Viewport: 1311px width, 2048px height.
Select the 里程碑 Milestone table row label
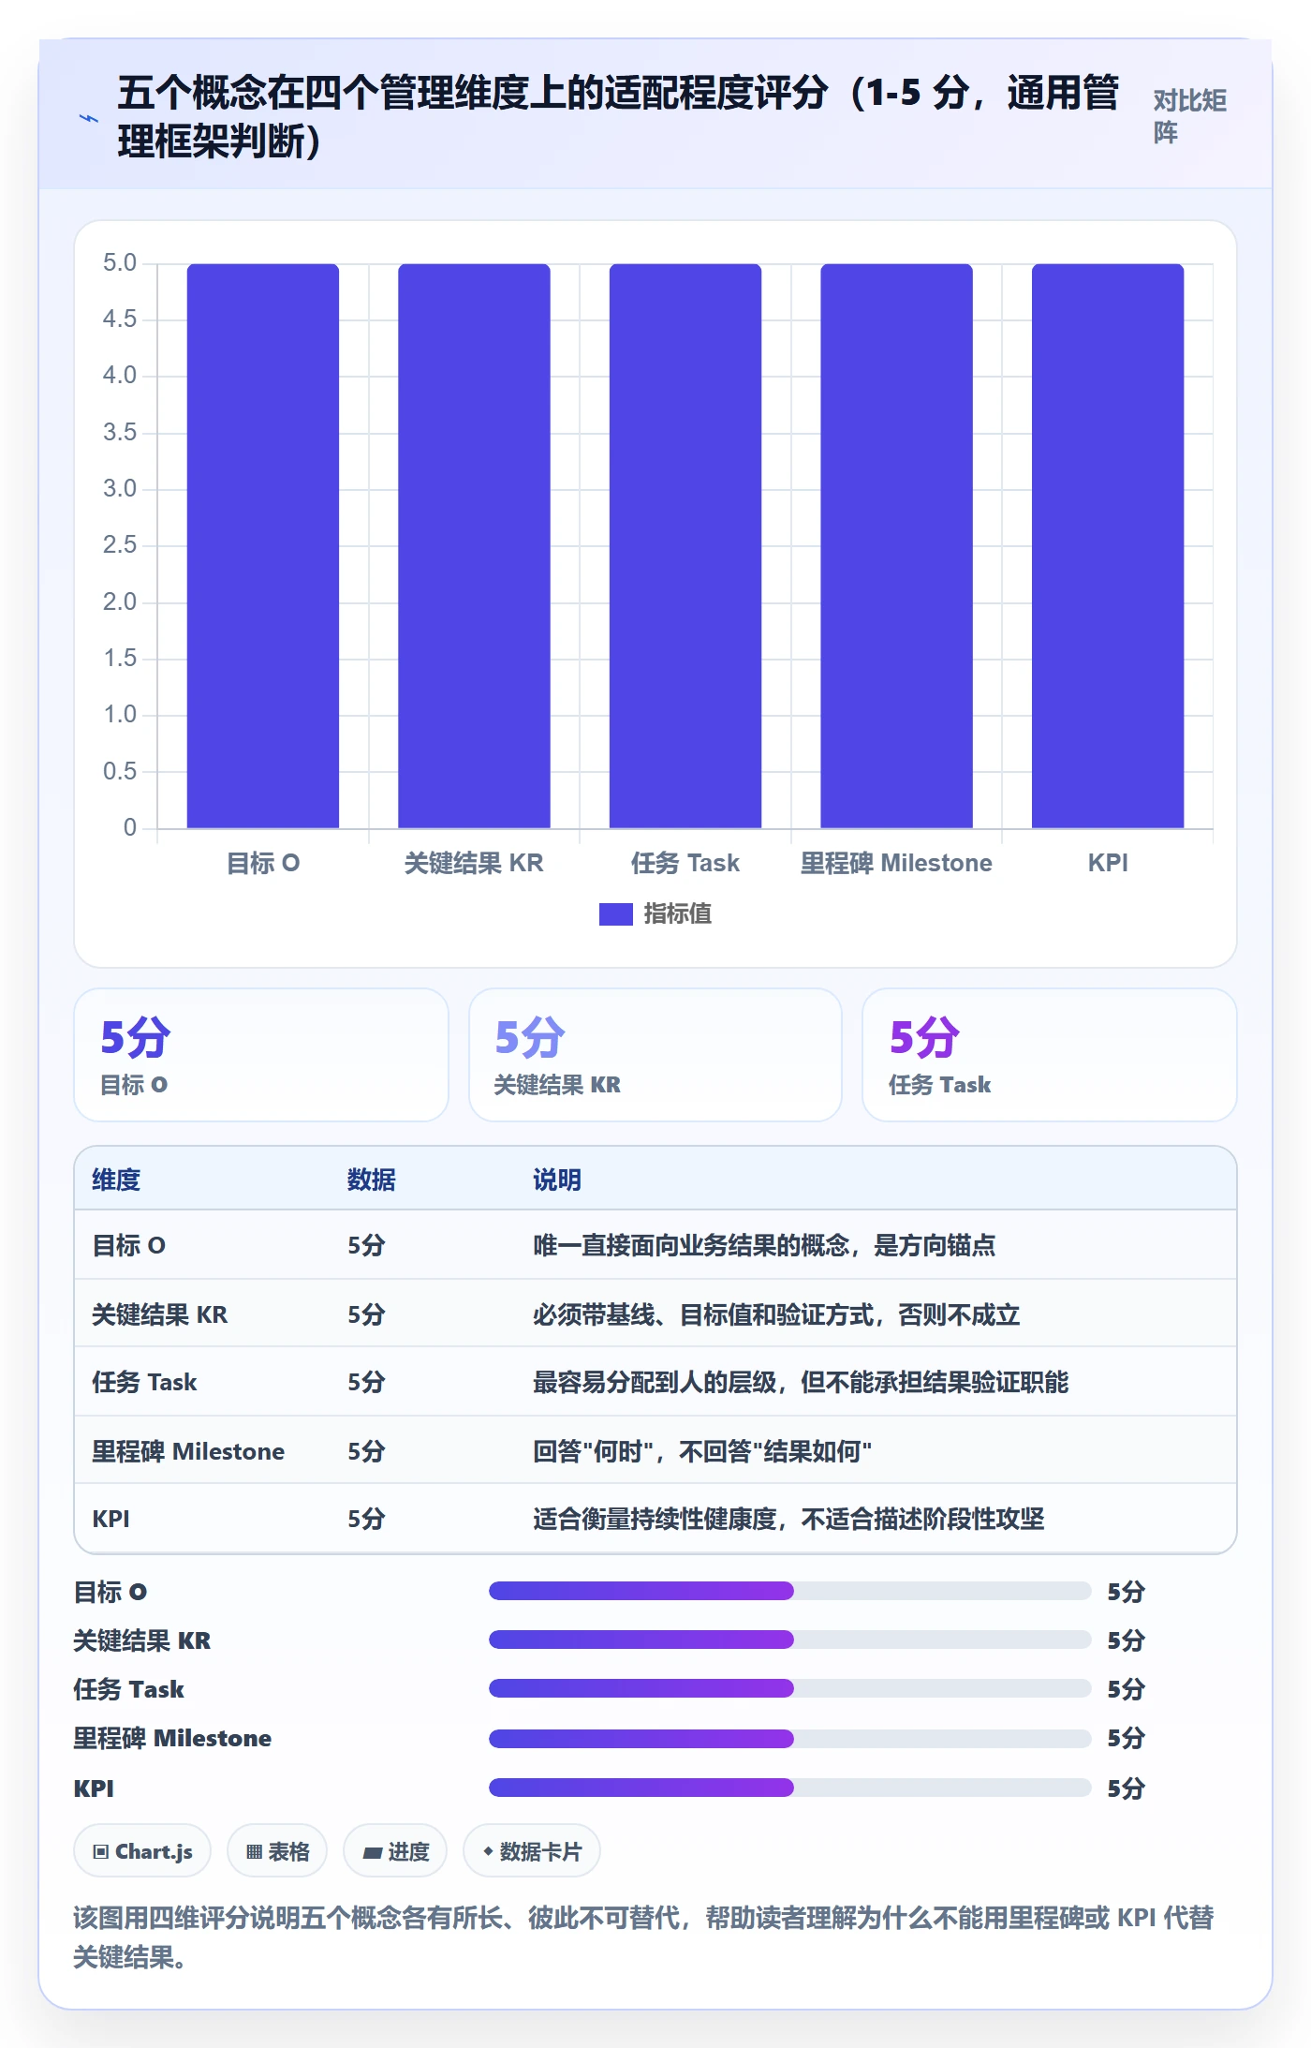[188, 1451]
